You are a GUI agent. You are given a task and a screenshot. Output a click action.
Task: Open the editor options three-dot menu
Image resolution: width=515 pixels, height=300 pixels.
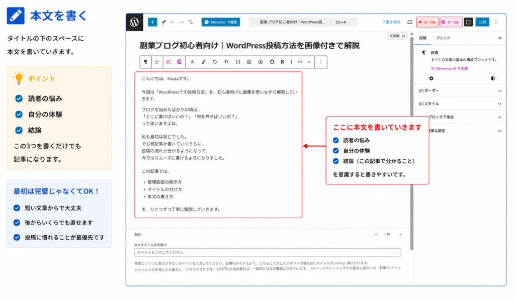(496, 22)
